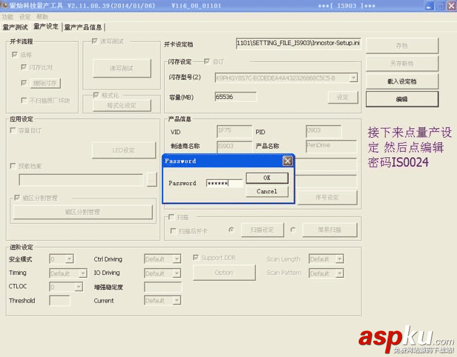Toggle the Support DDR checkbox
Image resolution: width=457 pixels, height=357 pixels.
point(196,258)
